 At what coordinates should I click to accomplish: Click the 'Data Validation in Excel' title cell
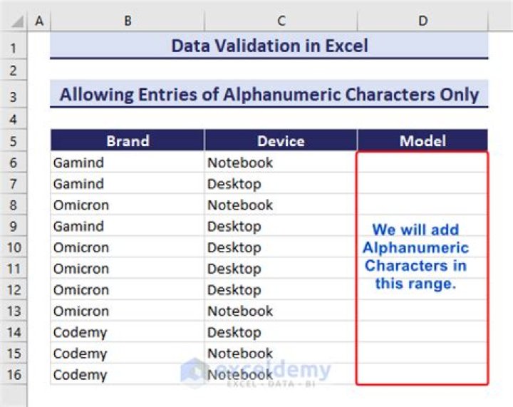269,47
